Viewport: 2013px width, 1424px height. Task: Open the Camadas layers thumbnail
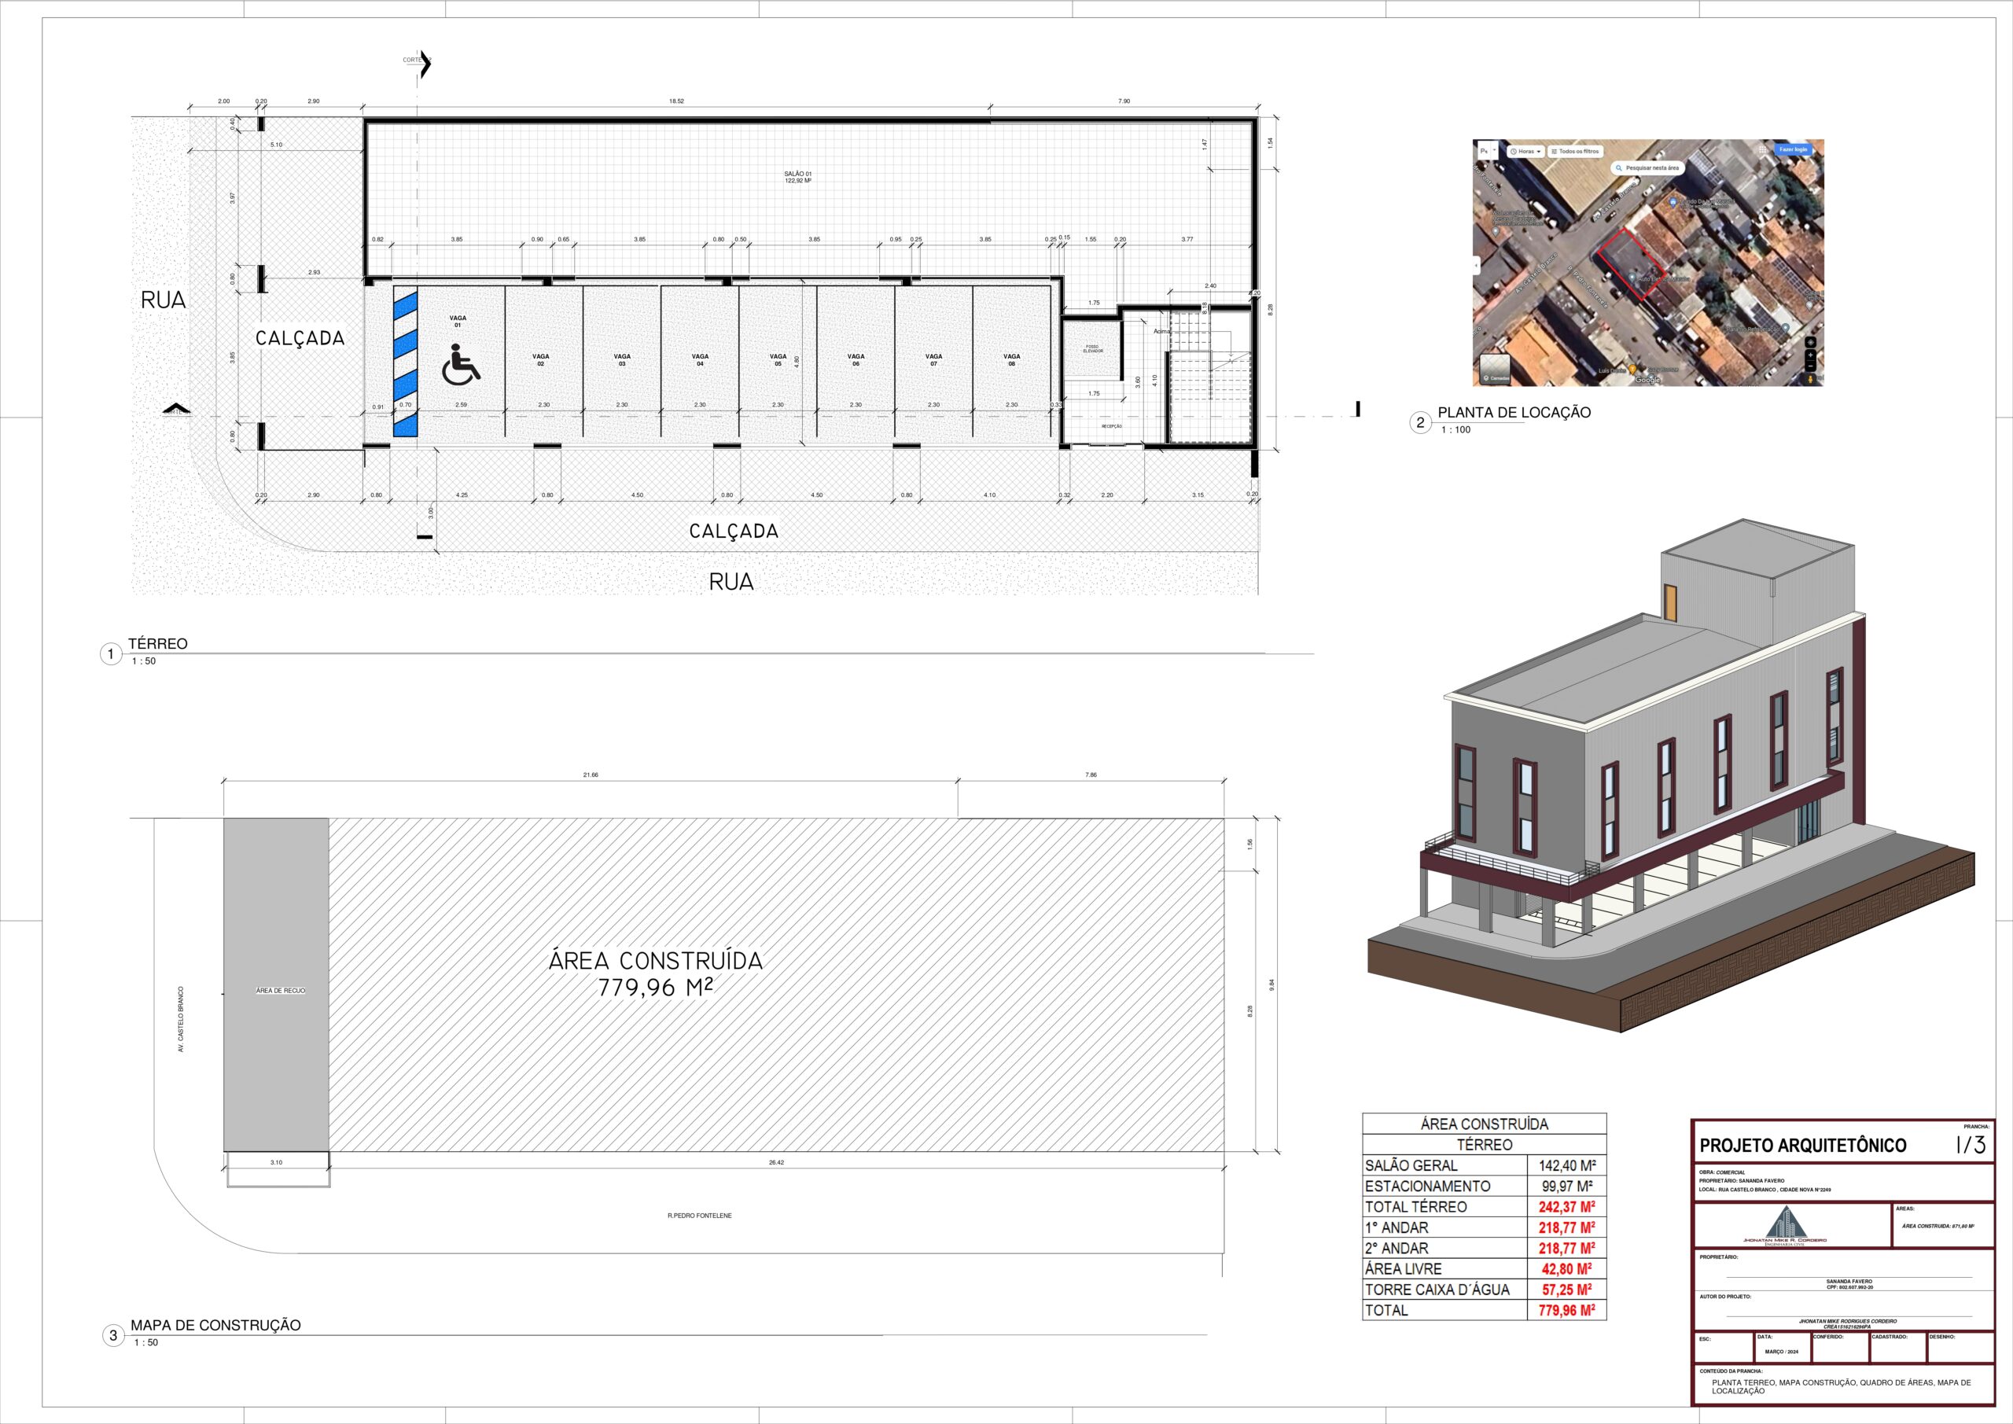pyautogui.click(x=1495, y=368)
